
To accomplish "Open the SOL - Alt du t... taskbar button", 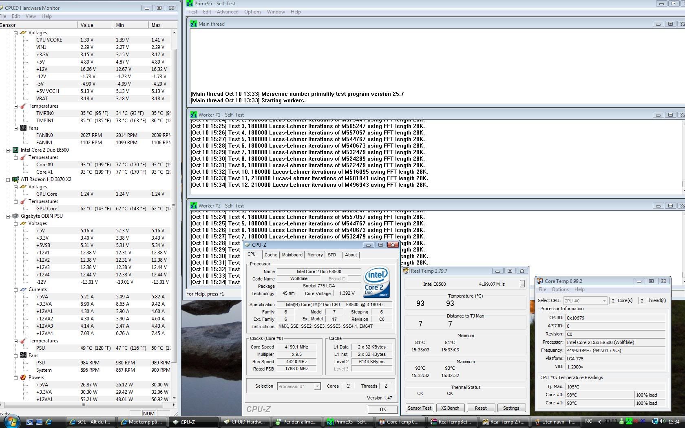I will coord(90,422).
